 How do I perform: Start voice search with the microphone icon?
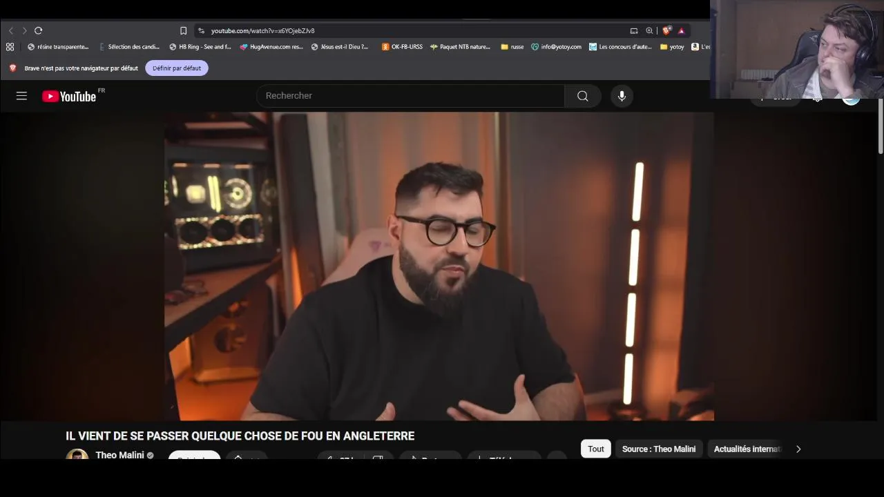click(x=622, y=96)
